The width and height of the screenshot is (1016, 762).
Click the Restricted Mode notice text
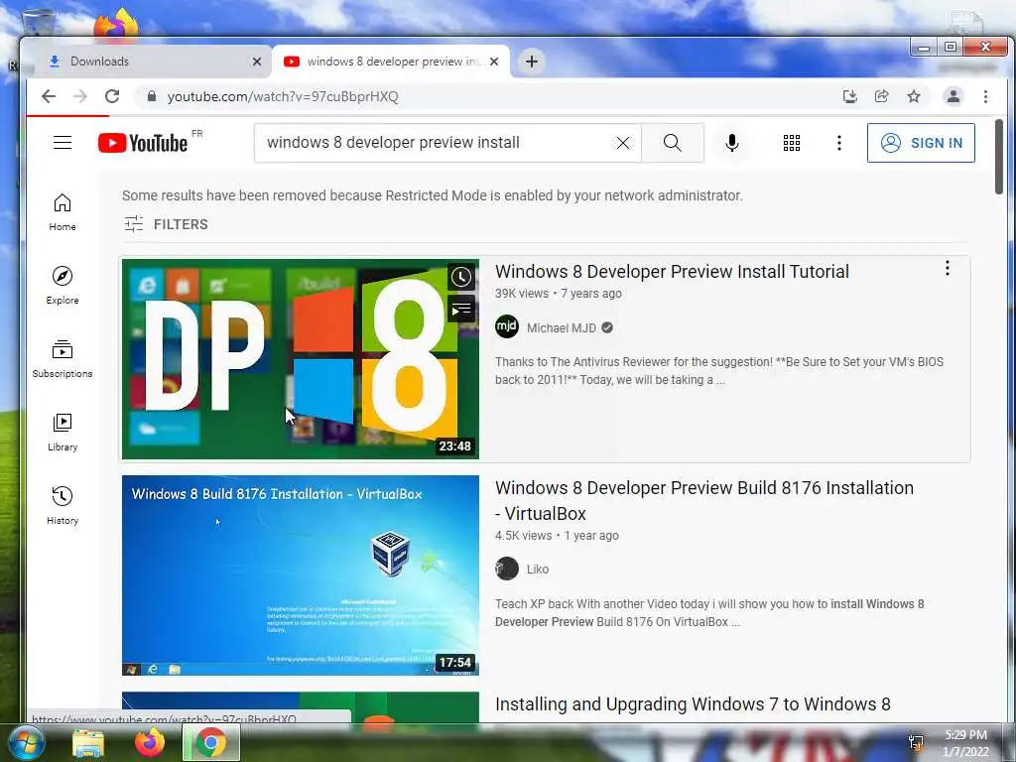tap(433, 195)
